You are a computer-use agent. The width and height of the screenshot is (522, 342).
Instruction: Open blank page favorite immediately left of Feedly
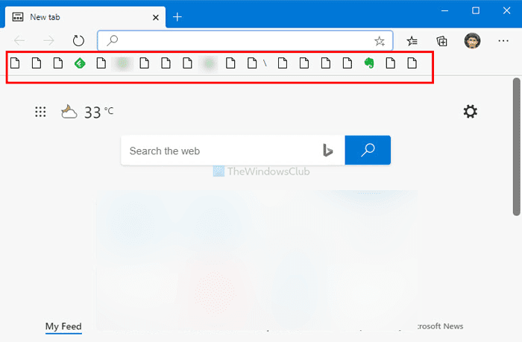tap(58, 63)
